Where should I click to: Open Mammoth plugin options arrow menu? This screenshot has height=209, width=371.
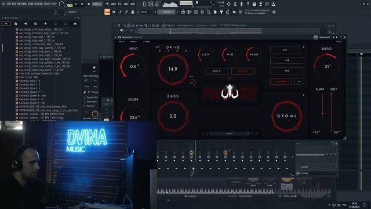(x=116, y=37)
